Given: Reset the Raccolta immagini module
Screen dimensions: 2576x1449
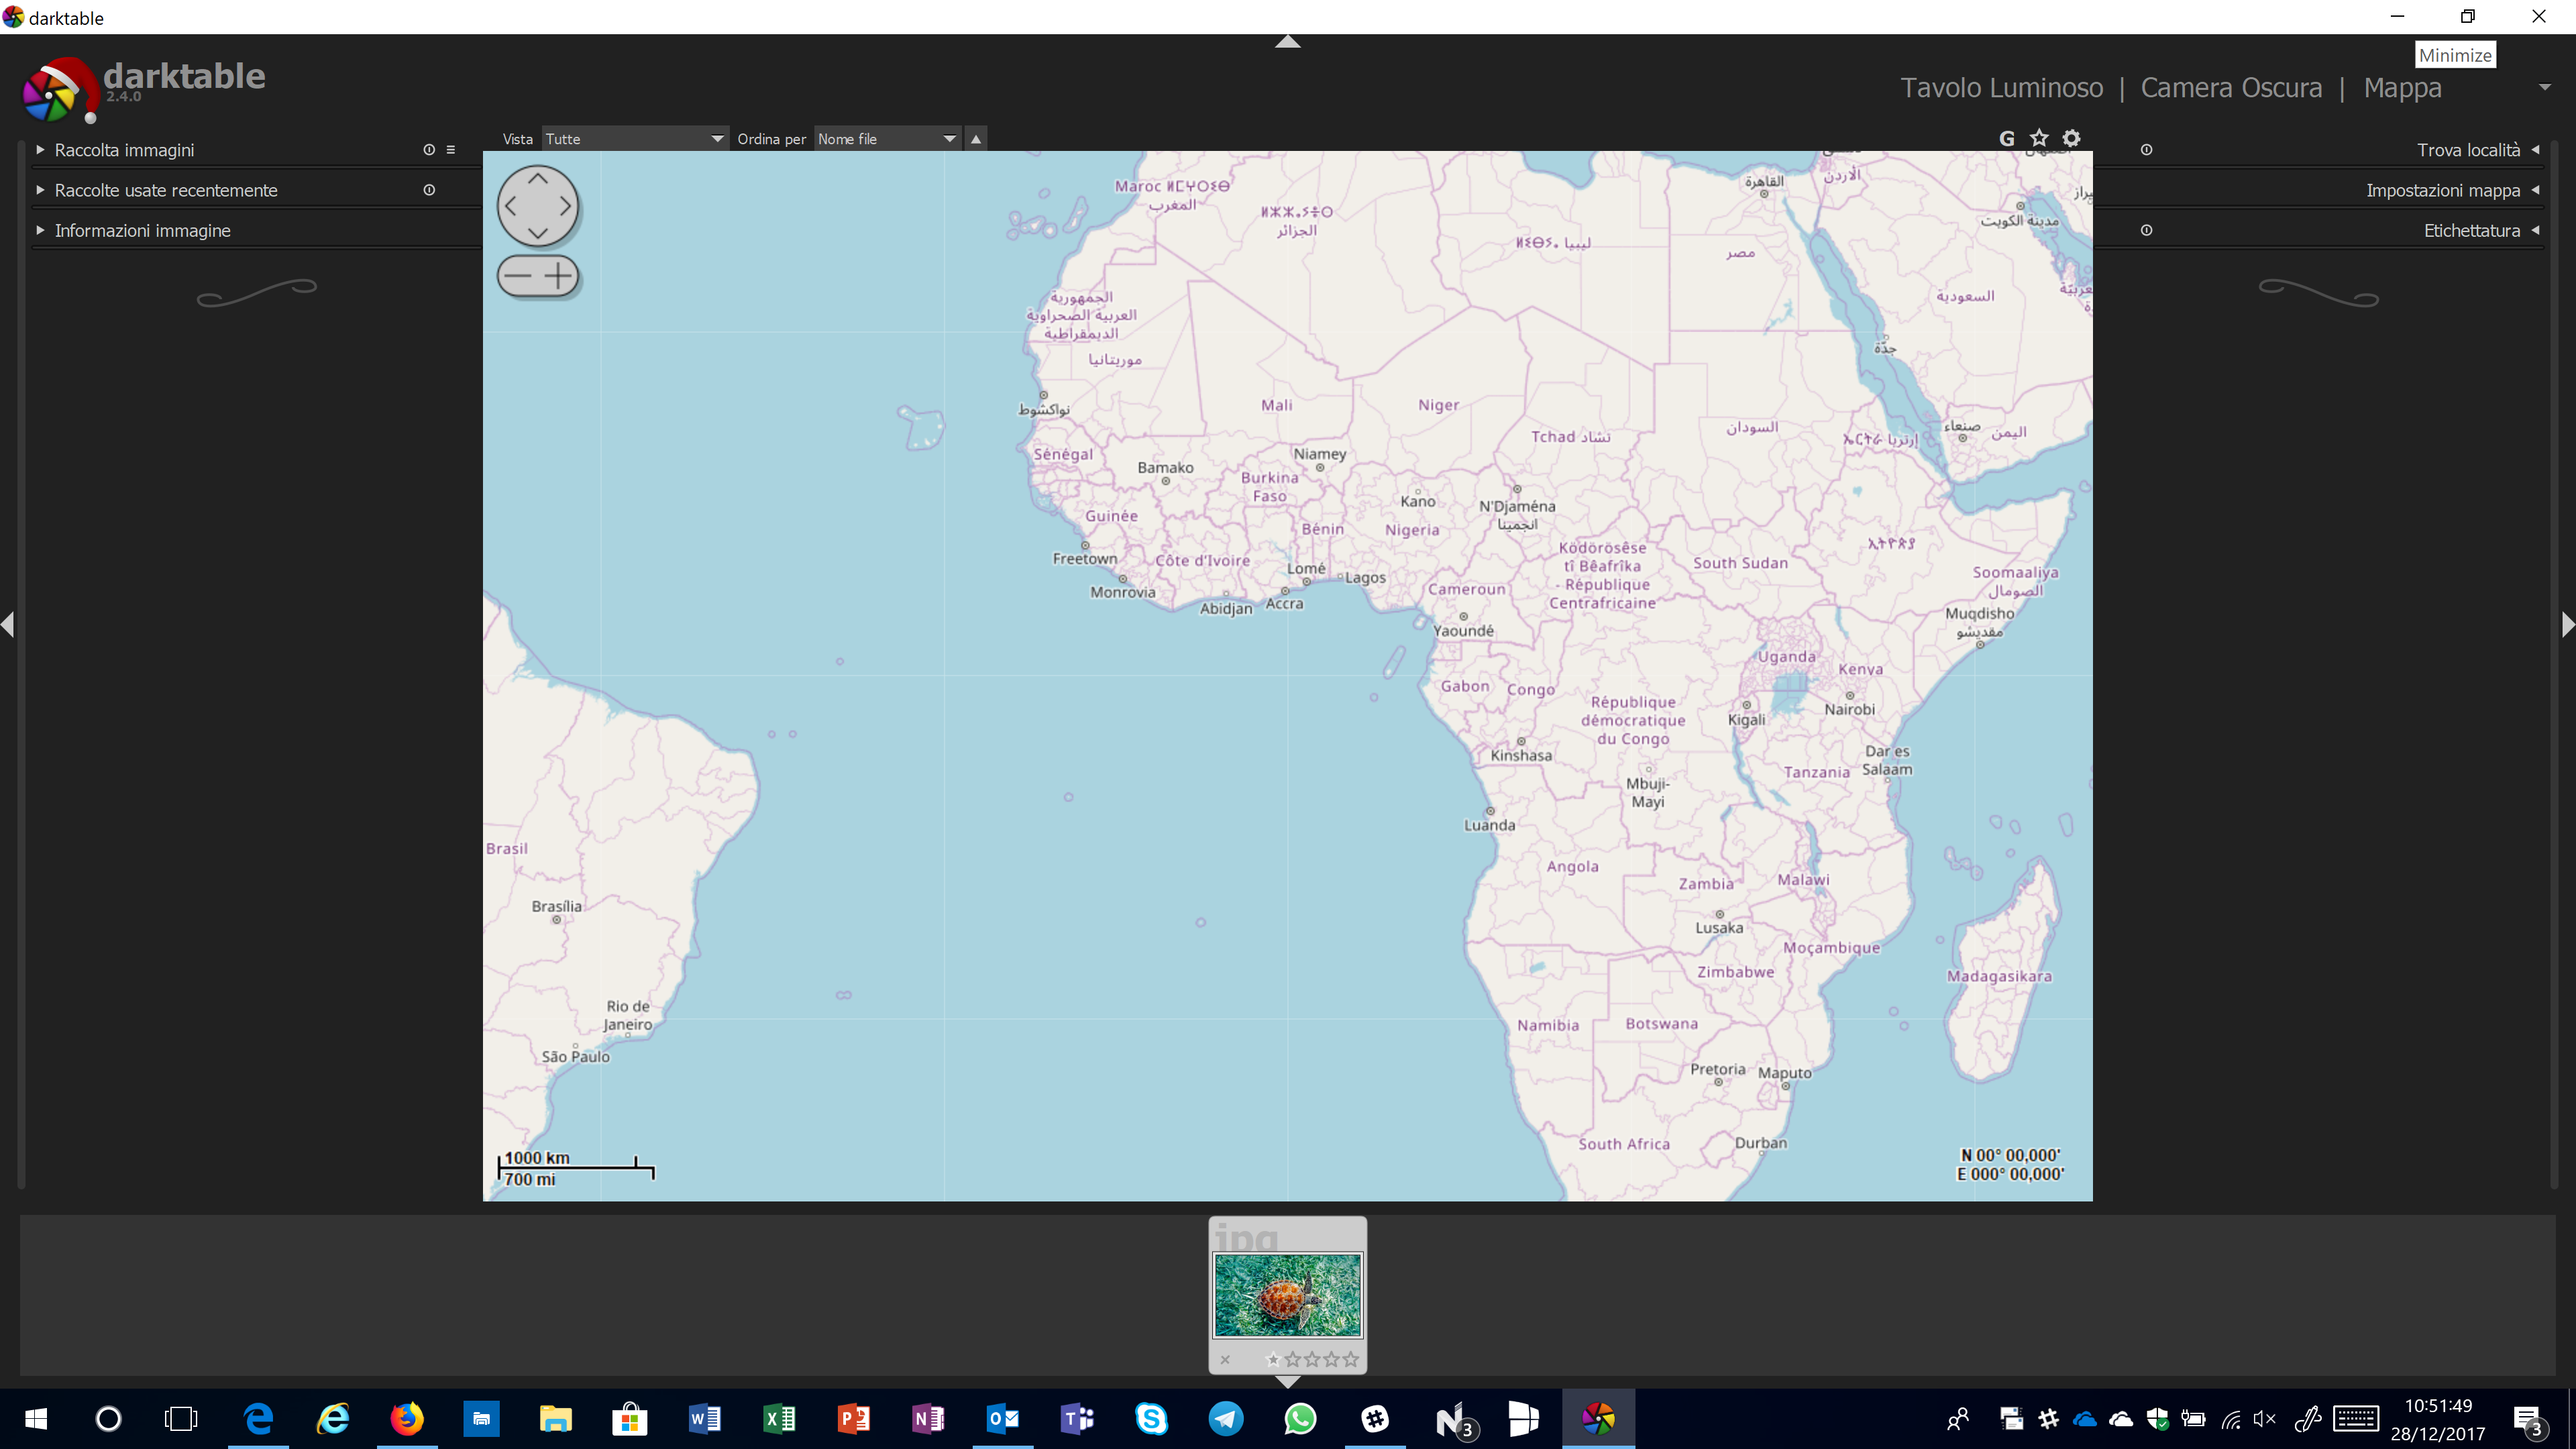Looking at the screenshot, I should coord(429,150).
